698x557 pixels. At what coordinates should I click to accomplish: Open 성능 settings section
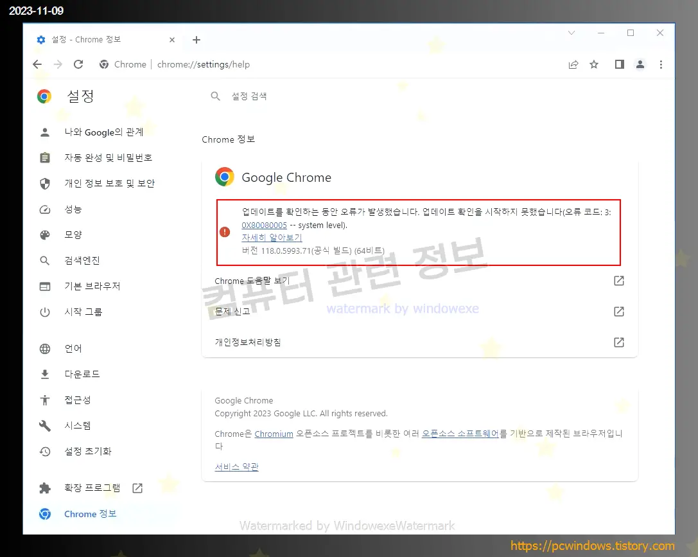click(x=73, y=209)
